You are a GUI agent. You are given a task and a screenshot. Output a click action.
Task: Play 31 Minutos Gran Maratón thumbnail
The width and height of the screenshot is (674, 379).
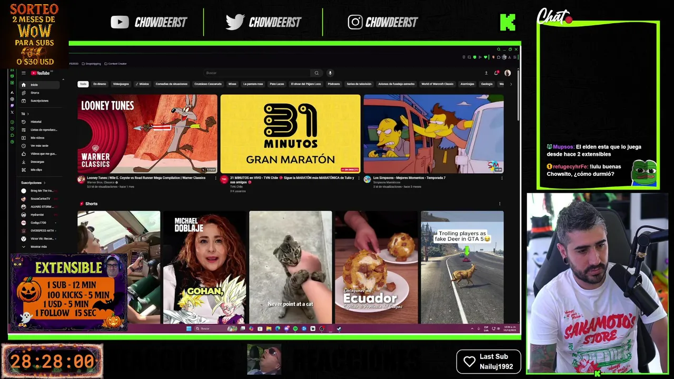point(290,134)
